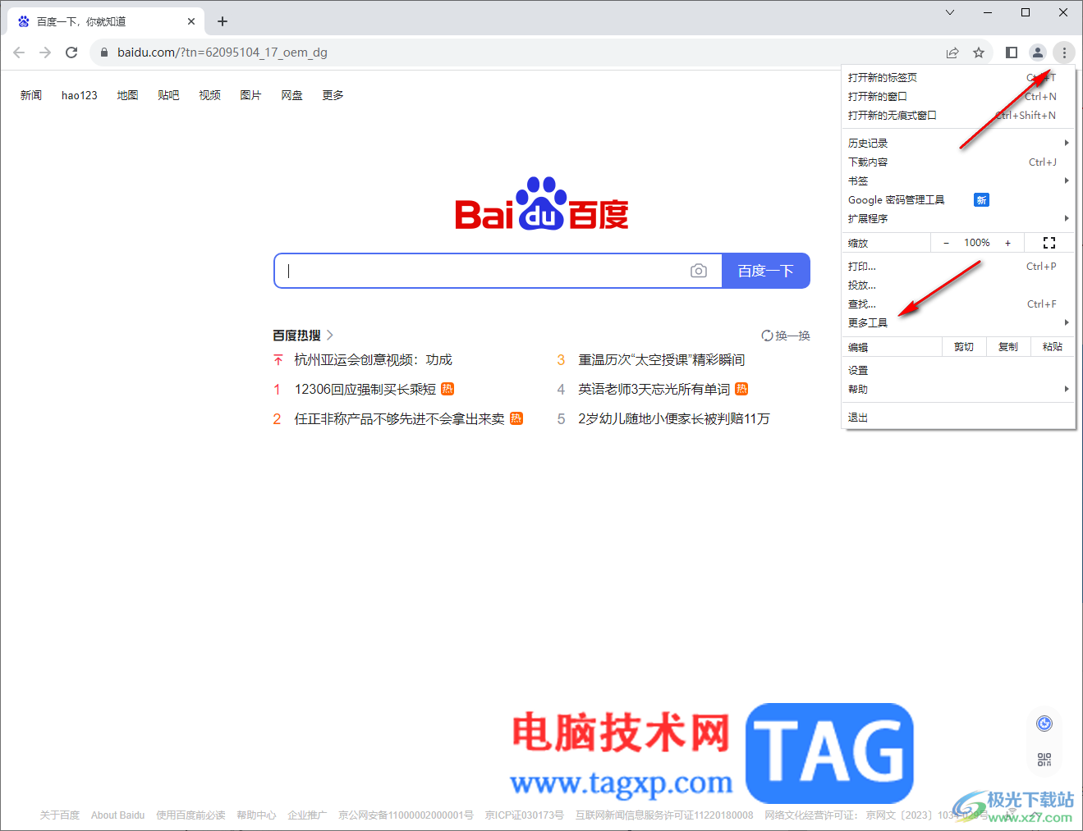Expand the 历史记录 submenu
The image size is (1083, 831).
(x=958, y=143)
